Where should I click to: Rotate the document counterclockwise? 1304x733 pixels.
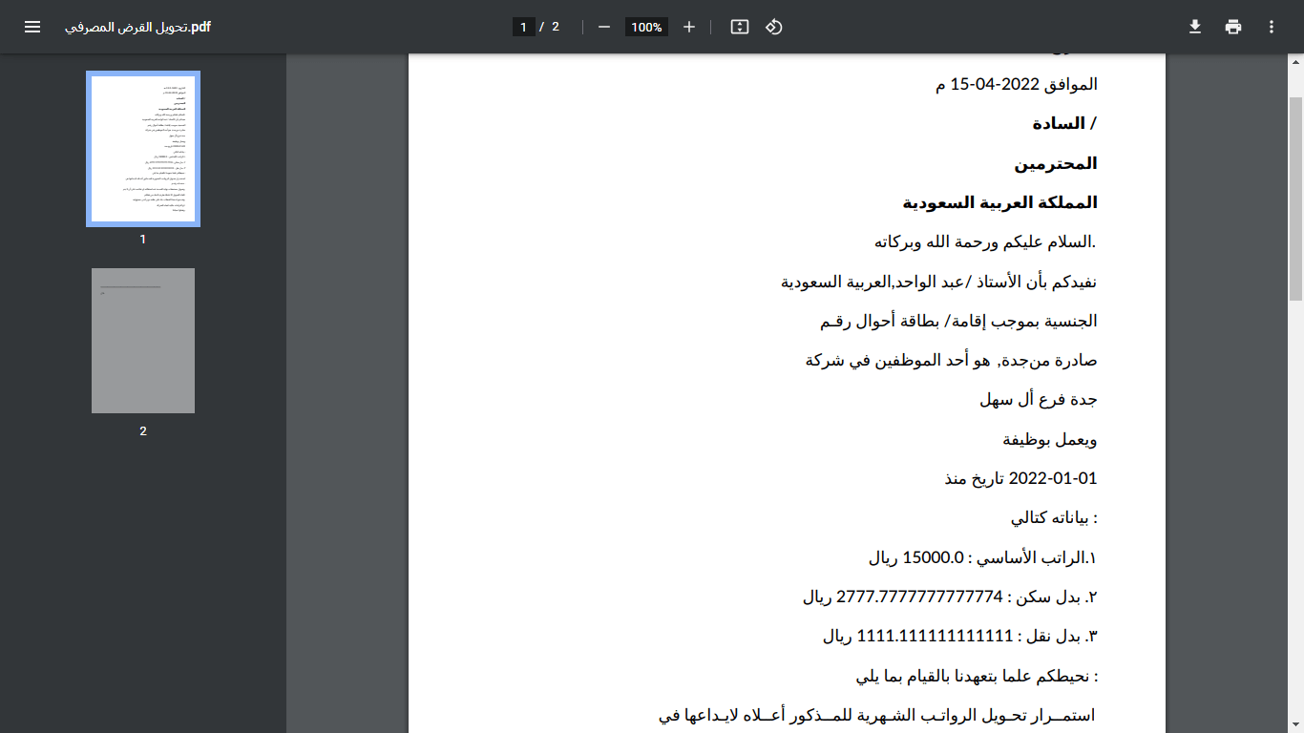click(774, 27)
